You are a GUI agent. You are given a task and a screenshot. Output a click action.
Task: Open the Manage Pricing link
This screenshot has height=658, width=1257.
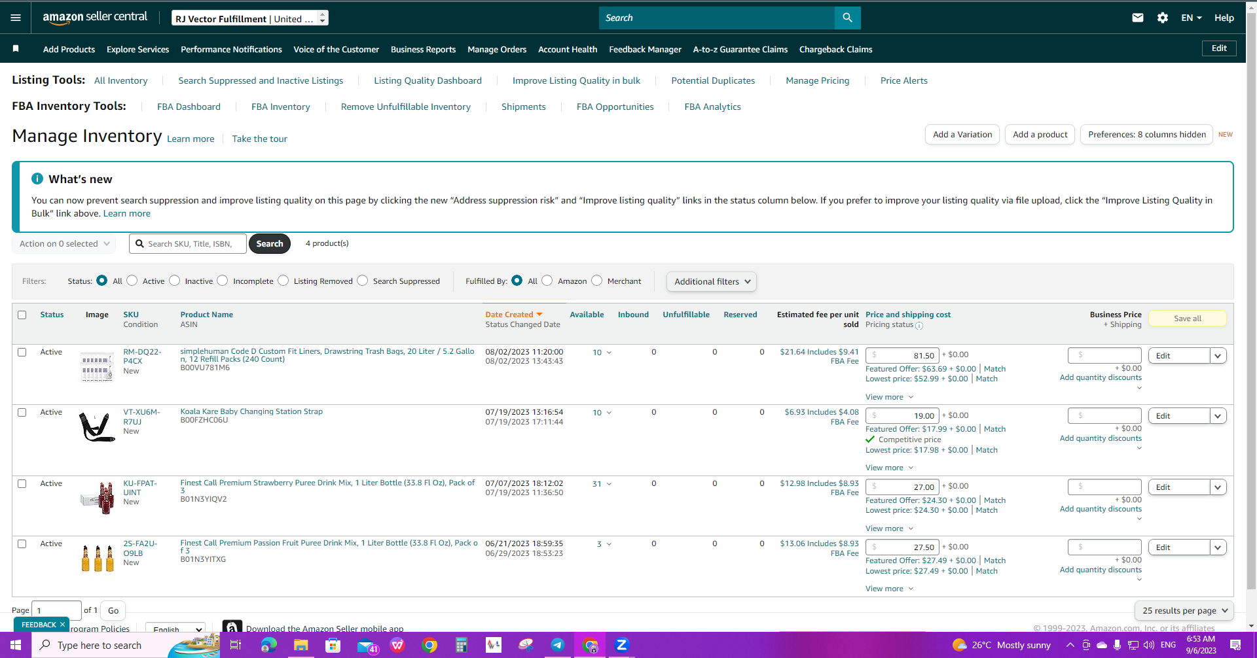(x=818, y=80)
